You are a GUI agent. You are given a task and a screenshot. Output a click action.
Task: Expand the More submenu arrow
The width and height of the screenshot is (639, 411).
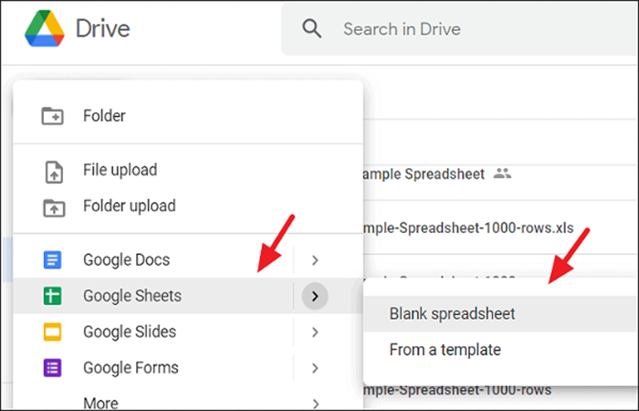coord(315,404)
